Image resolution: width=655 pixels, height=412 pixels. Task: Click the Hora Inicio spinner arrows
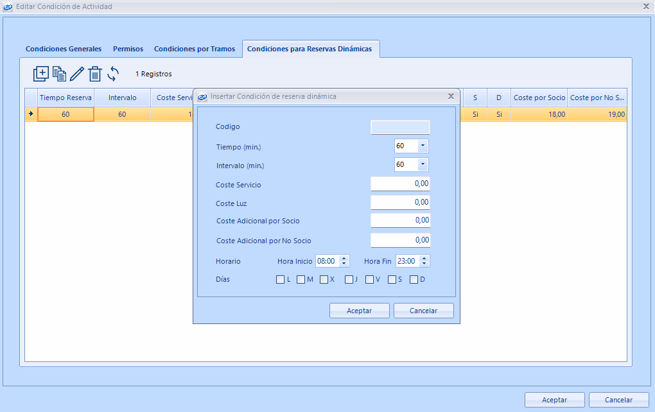344,261
